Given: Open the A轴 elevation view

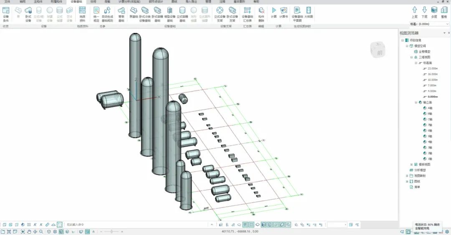Looking at the screenshot, I should 429,108.
